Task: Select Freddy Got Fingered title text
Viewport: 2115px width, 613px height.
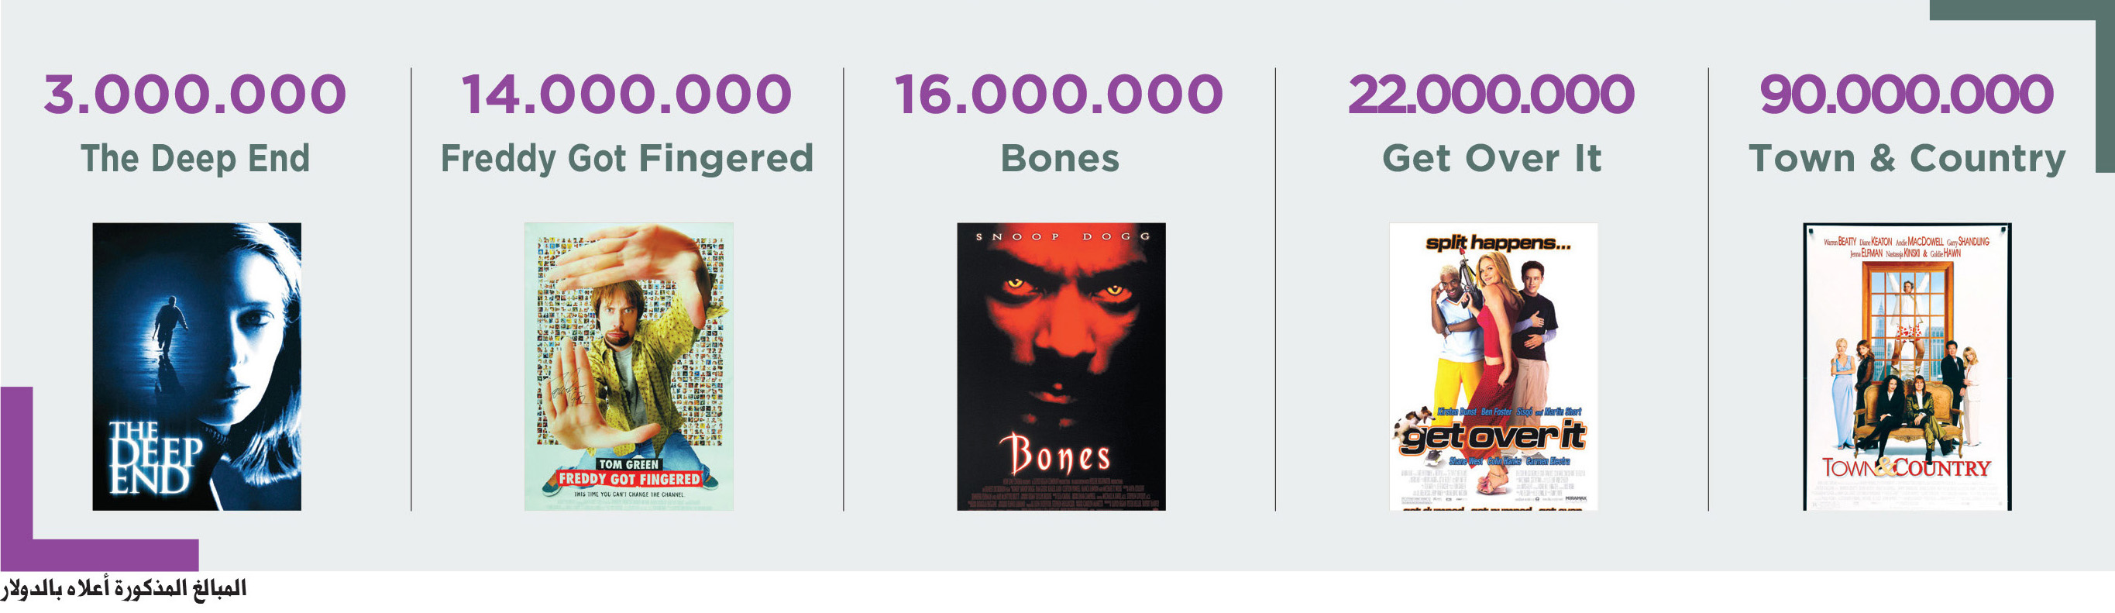Action: (x=628, y=159)
